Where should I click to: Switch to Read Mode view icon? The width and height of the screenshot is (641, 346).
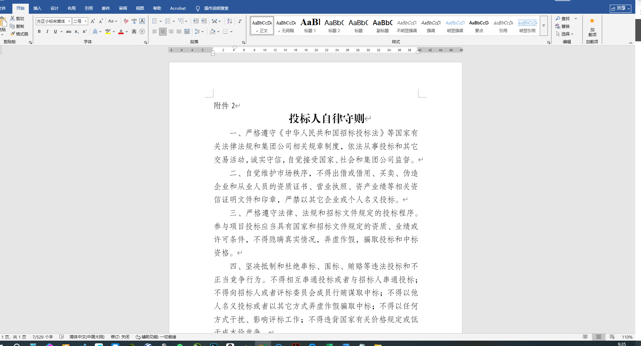(x=585, y=337)
